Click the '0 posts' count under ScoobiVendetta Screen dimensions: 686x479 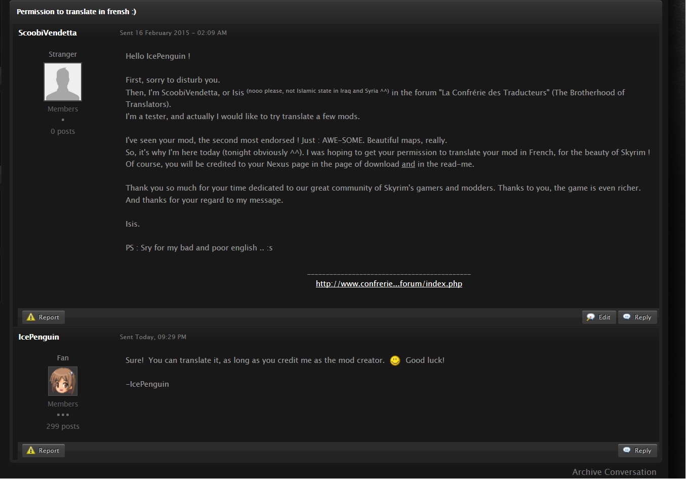[63, 131]
